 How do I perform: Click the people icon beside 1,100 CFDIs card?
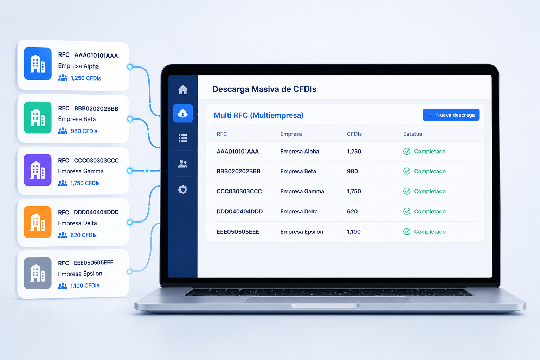(63, 285)
